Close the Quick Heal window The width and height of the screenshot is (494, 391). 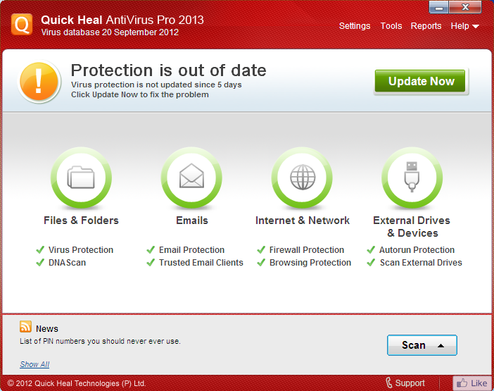[x=465, y=7]
